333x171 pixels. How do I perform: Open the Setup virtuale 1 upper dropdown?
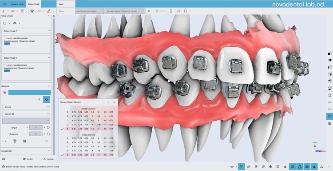click(x=26, y=31)
